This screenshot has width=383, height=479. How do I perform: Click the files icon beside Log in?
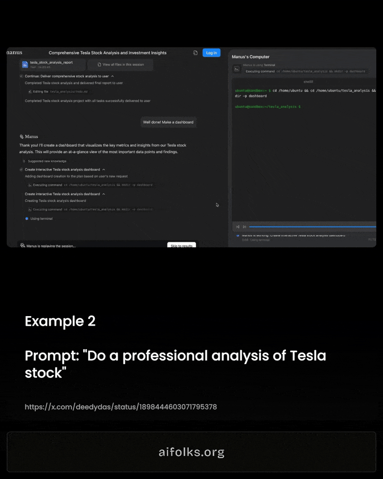coord(195,53)
